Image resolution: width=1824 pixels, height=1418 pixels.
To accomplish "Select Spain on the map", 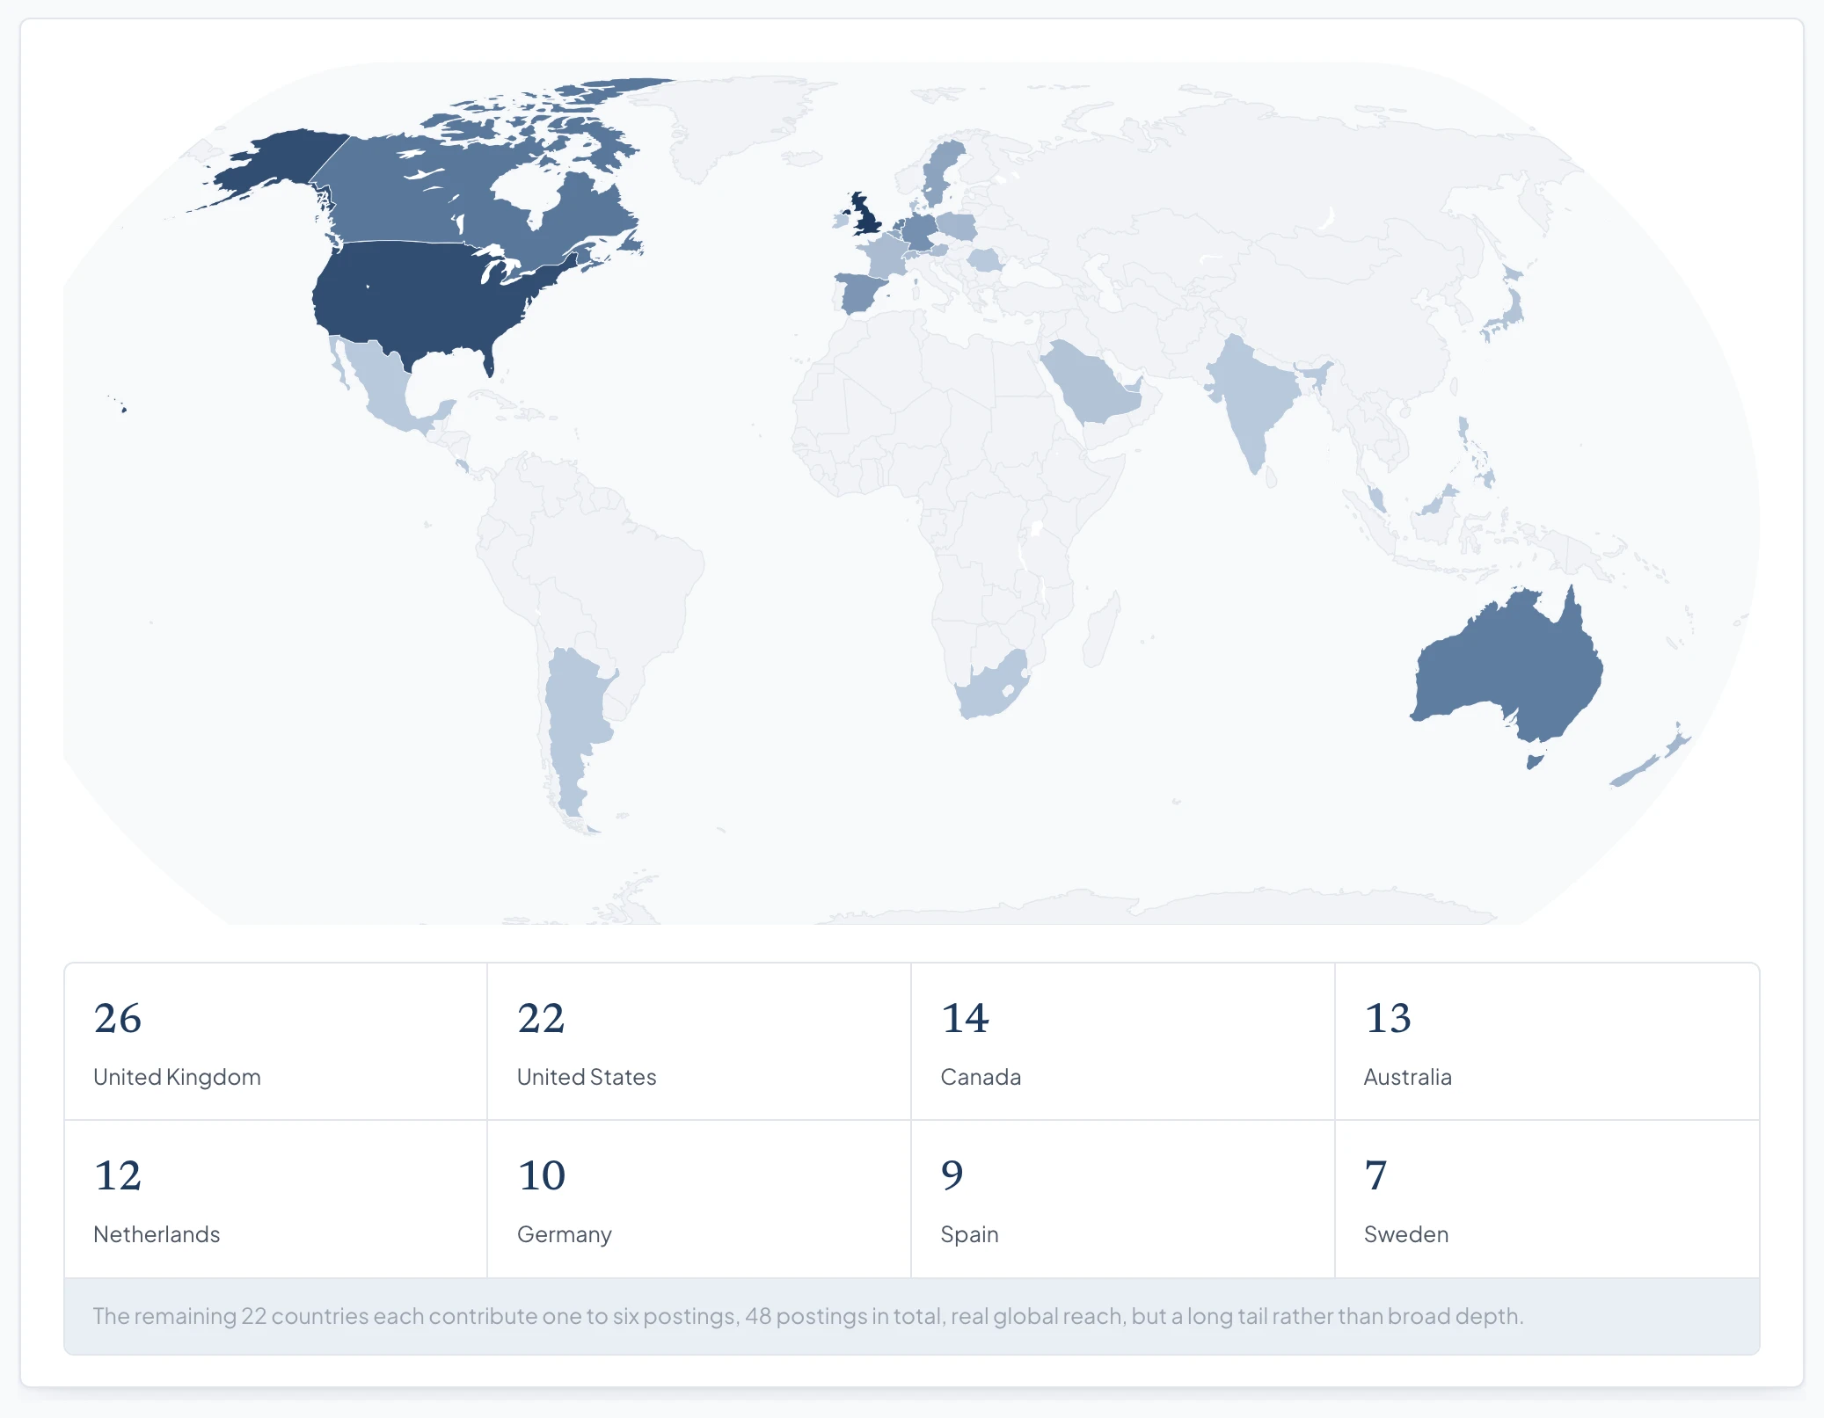I will point(860,292).
